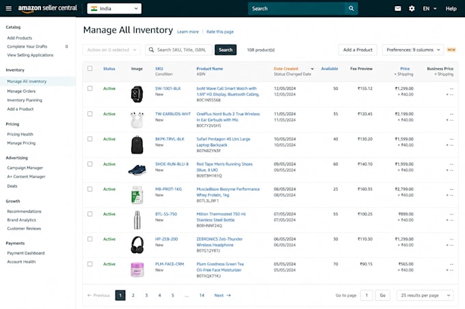Sort by the Price column header
Image resolution: width=465 pixels, height=309 pixels.
pyautogui.click(x=405, y=69)
